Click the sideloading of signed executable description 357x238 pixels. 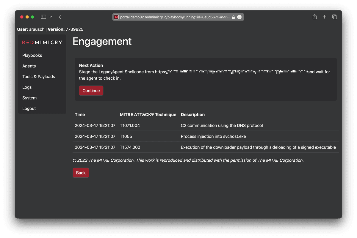[x=258, y=147]
